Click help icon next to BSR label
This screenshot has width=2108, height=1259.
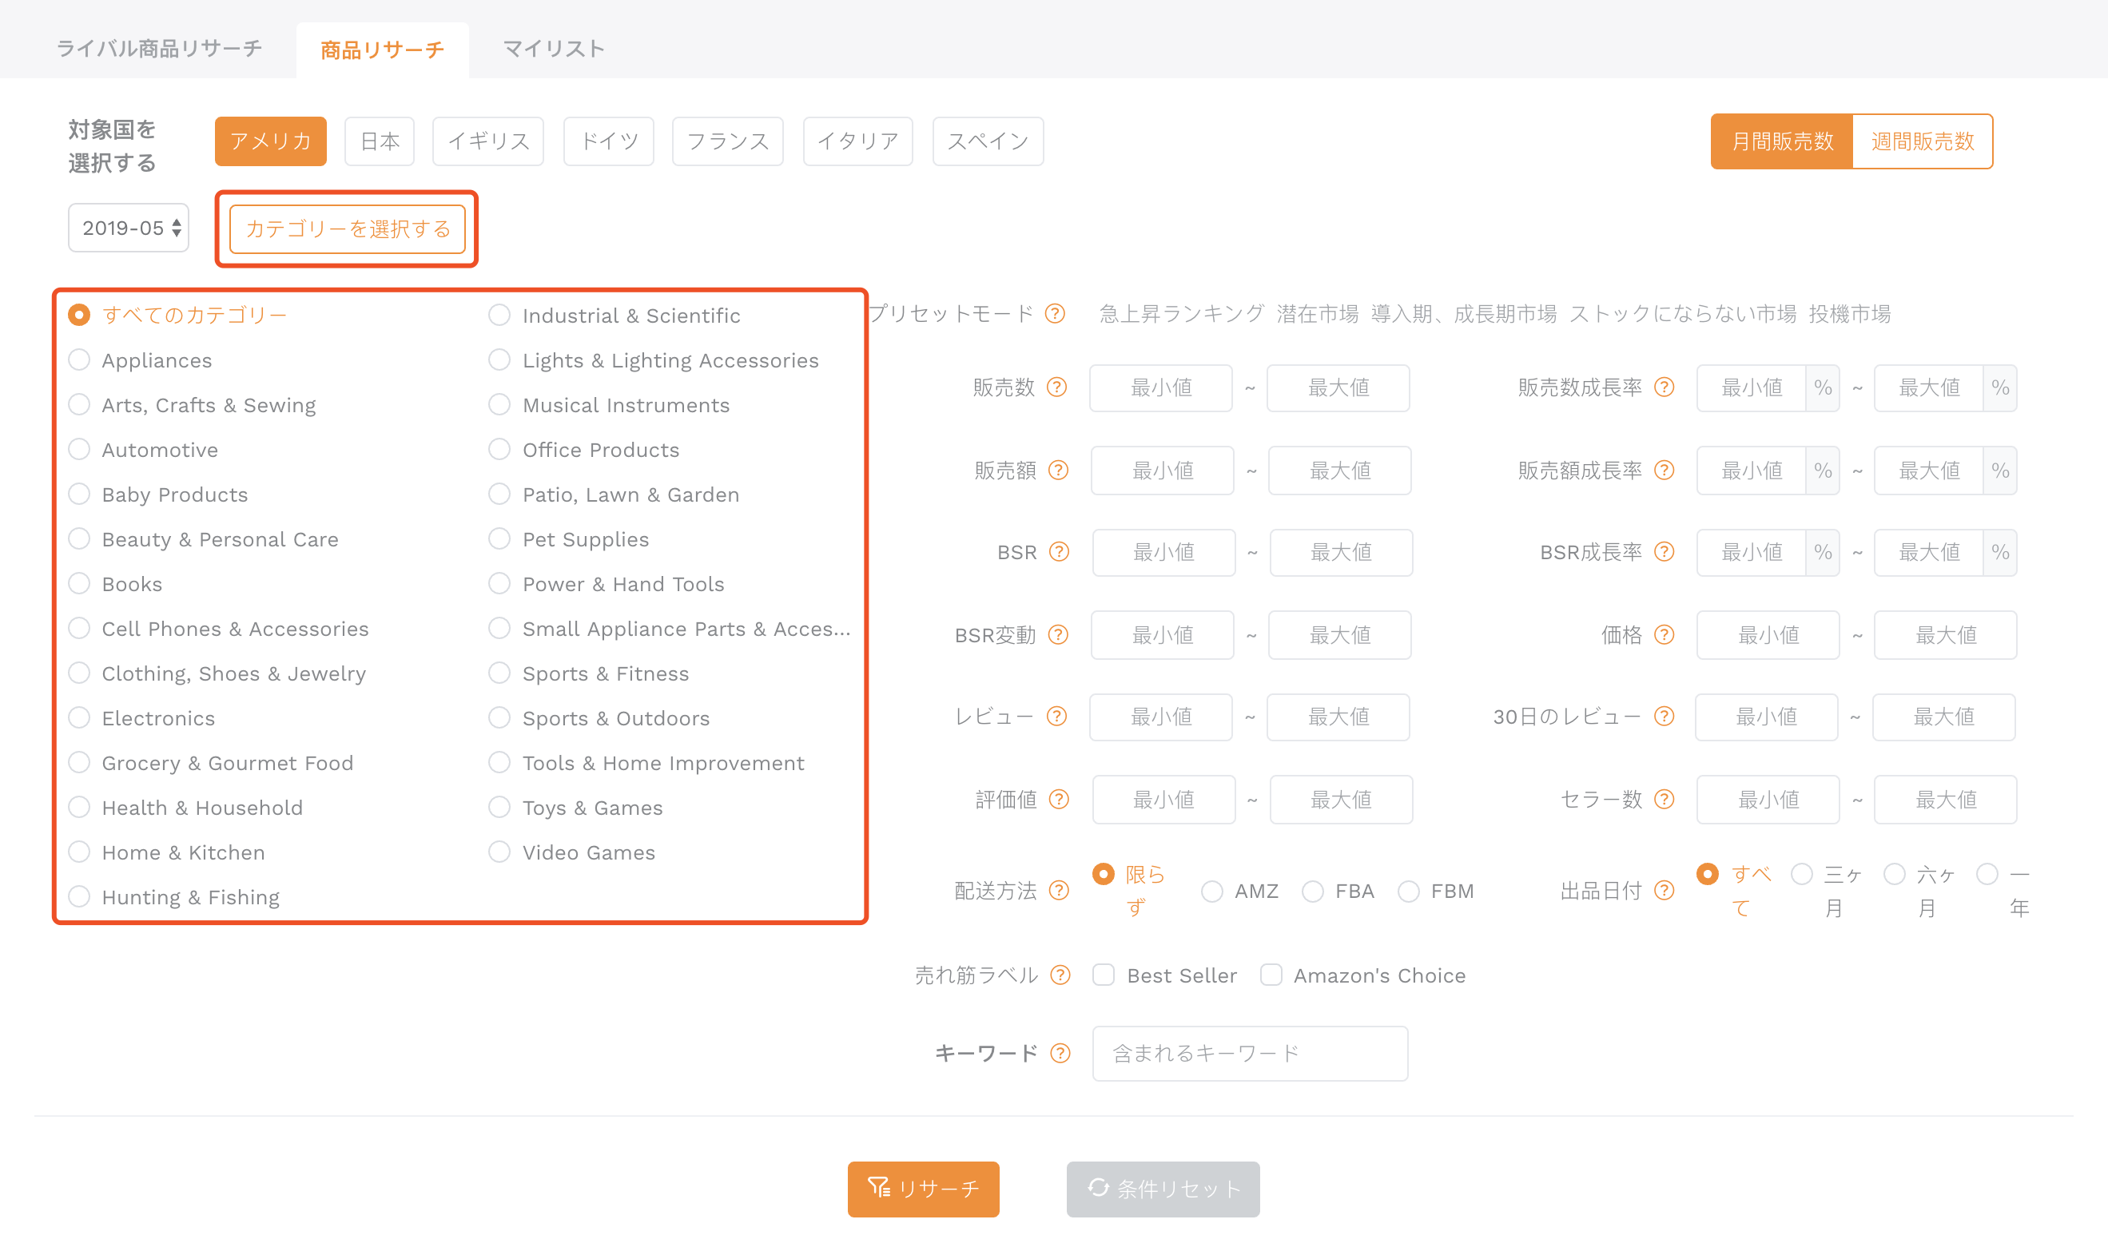1059,552
